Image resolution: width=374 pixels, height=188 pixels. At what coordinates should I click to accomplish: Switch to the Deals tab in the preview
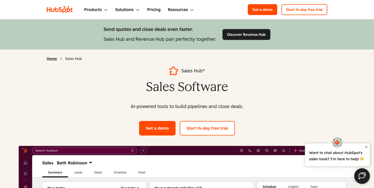click(x=98, y=173)
